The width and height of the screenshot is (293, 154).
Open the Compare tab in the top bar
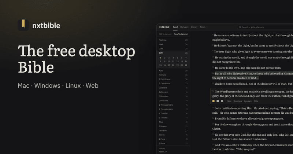pos(184,27)
